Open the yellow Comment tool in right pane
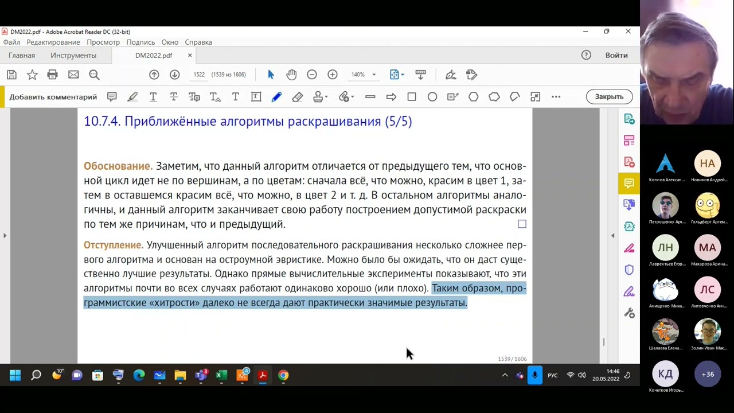Image resolution: width=734 pixels, height=413 pixels. (x=629, y=184)
